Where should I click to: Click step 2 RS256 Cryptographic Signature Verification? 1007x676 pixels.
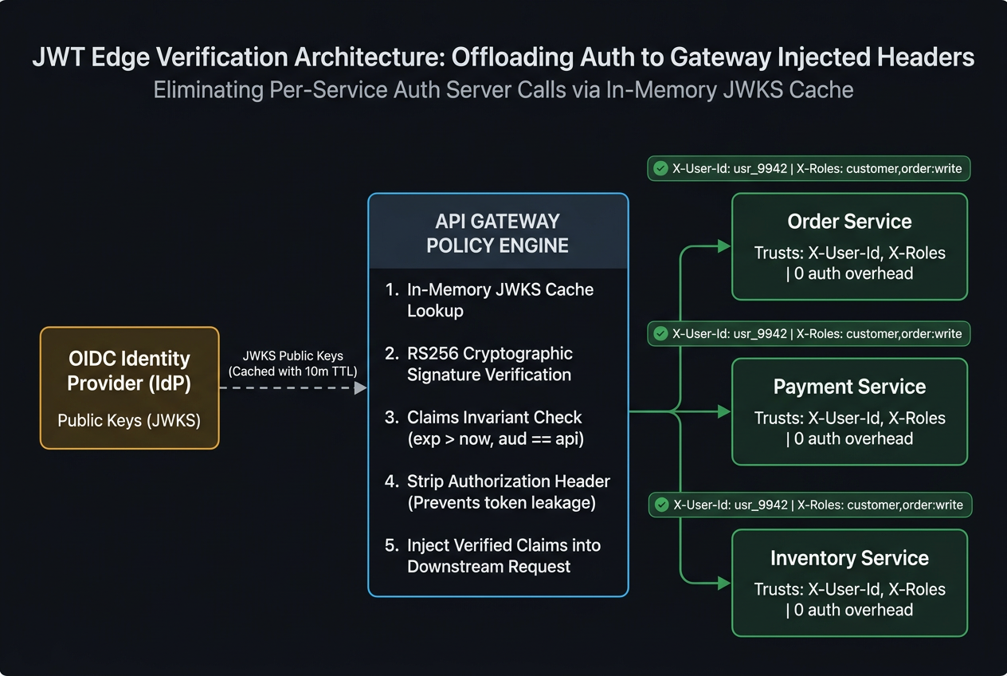point(479,364)
